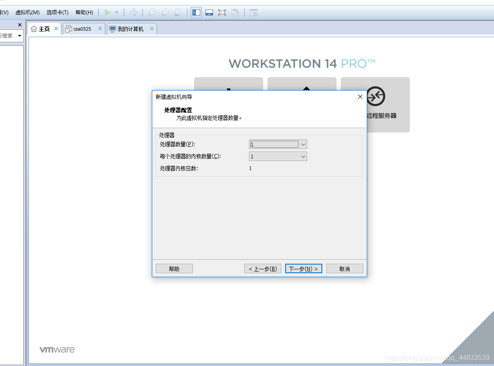The image size is (494, 366).
Task: Switch to the 主页 tab
Action: 44,29
